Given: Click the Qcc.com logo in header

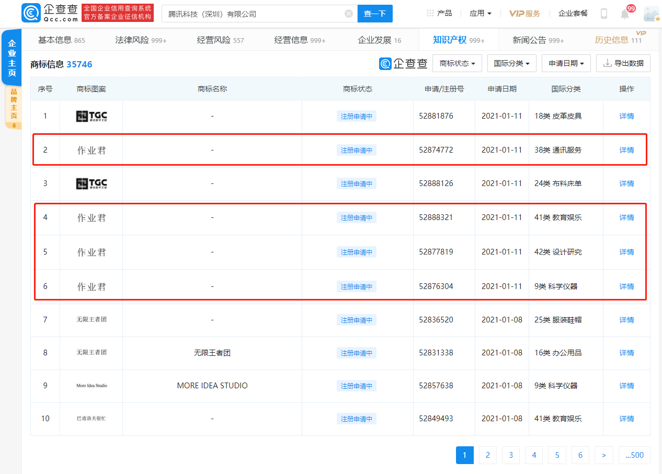Looking at the screenshot, I should 51,13.
